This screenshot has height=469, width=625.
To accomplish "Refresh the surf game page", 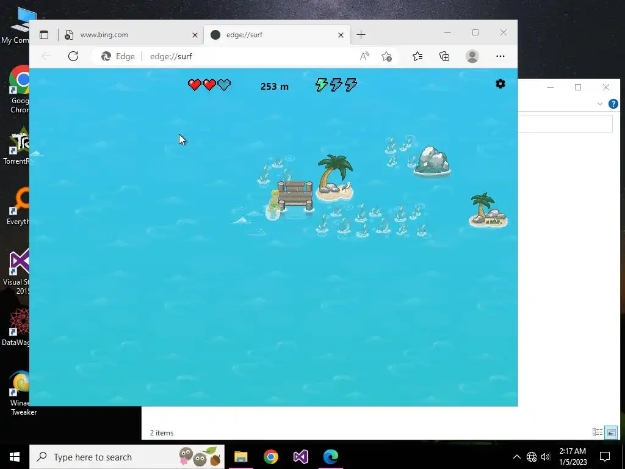I will [x=73, y=56].
